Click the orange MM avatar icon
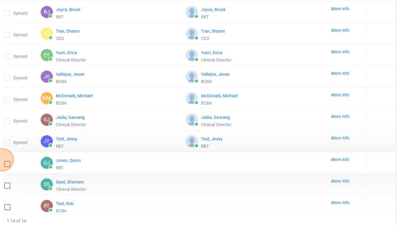Image resolution: width=397 pixels, height=225 pixels. pyautogui.click(x=47, y=99)
